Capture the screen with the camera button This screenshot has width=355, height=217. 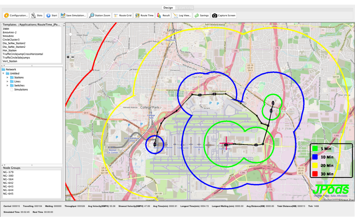(224, 15)
